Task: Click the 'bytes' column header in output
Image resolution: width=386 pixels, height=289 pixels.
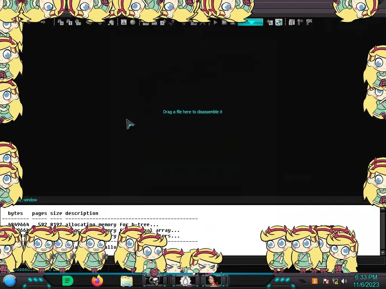Action: pyautogui.click(x=15, y=213)
